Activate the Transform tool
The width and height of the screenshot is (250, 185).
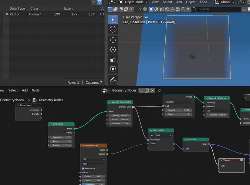coord(113,69)
